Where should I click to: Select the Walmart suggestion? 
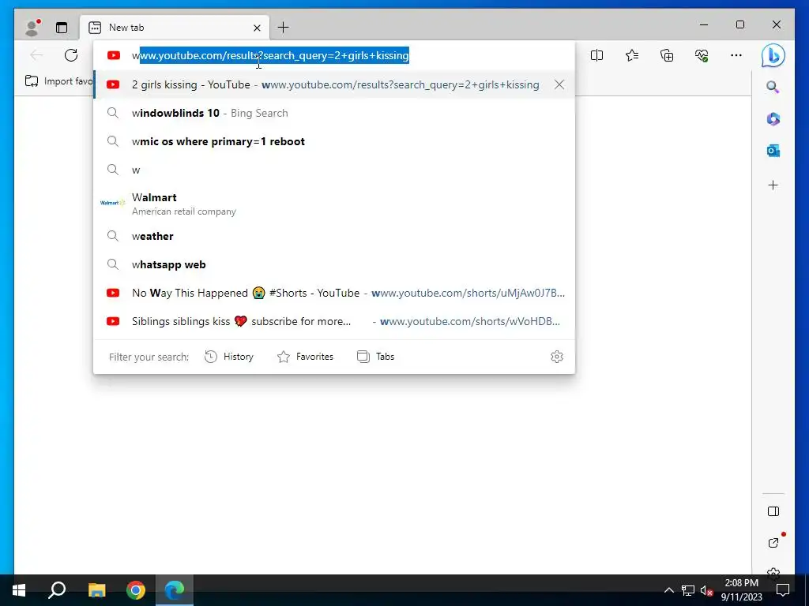[334, 203]
